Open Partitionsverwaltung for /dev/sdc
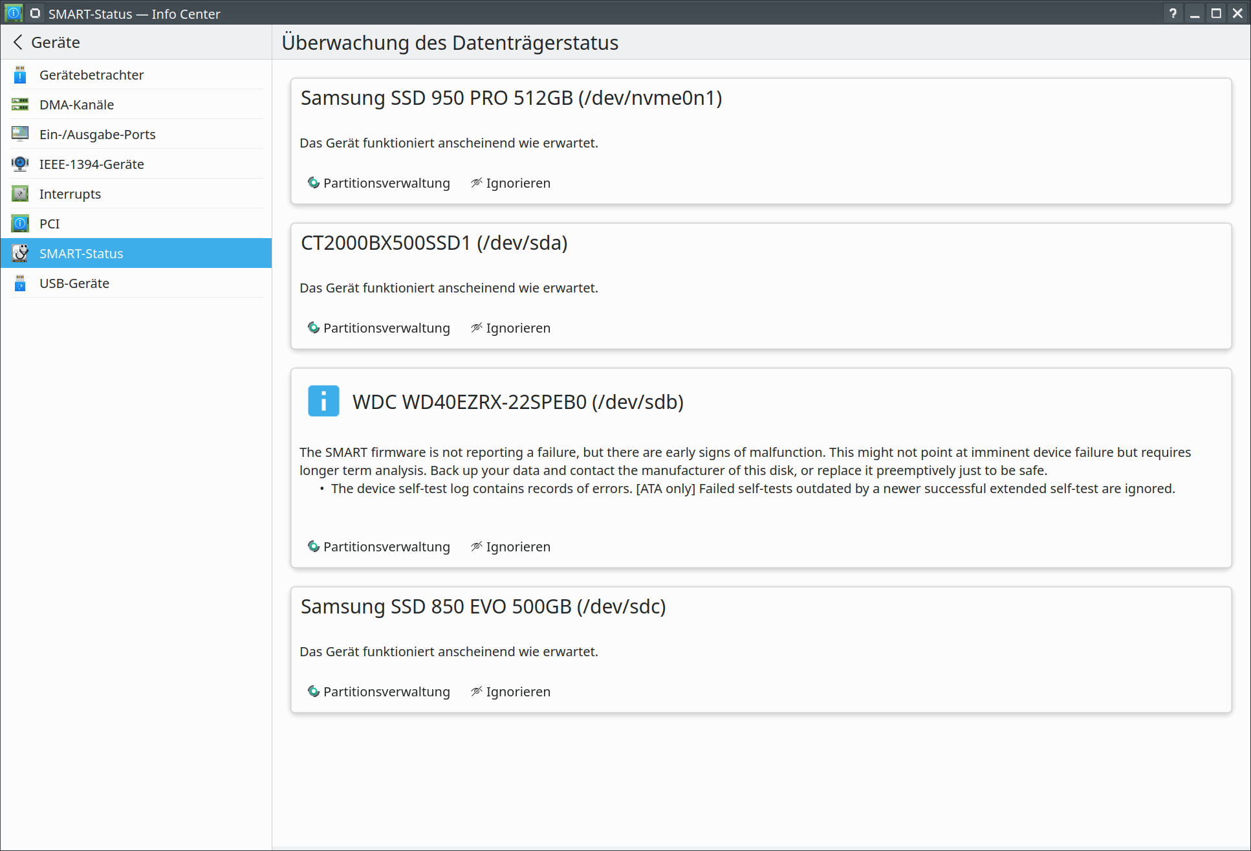Image resolution: width=1251 pixels, height=851 pixels. coord(378,692)
